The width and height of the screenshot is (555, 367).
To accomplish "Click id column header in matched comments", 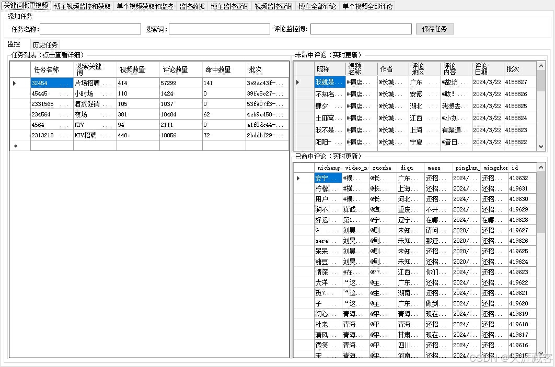I will (522, 168).
